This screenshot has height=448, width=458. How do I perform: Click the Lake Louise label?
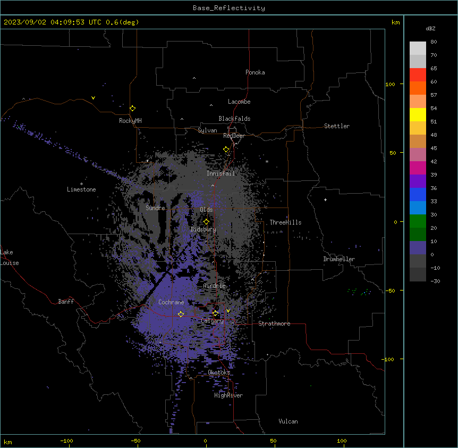tap(10, 258)
